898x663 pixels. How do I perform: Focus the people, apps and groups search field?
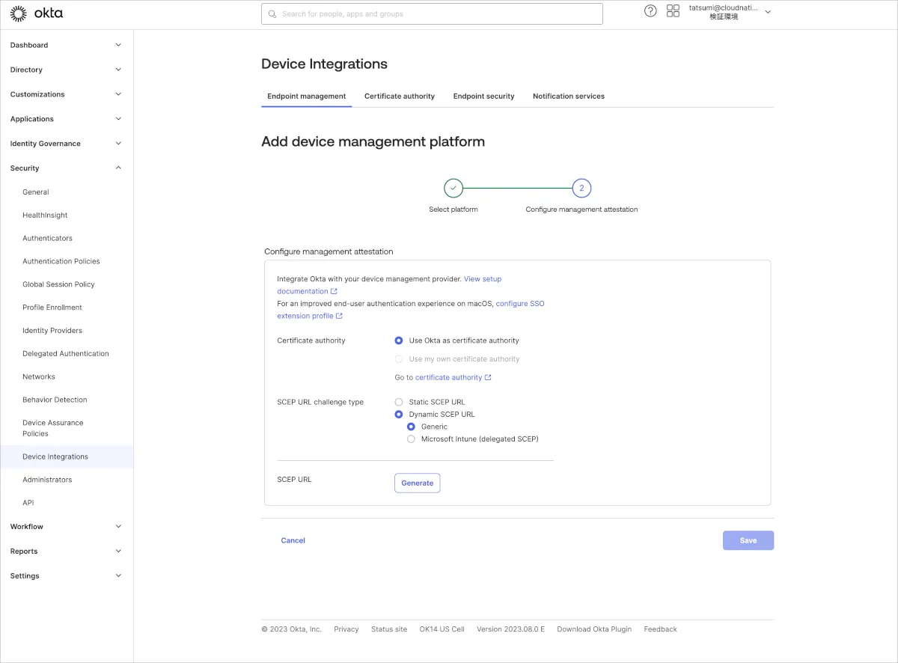coord(432,14)
